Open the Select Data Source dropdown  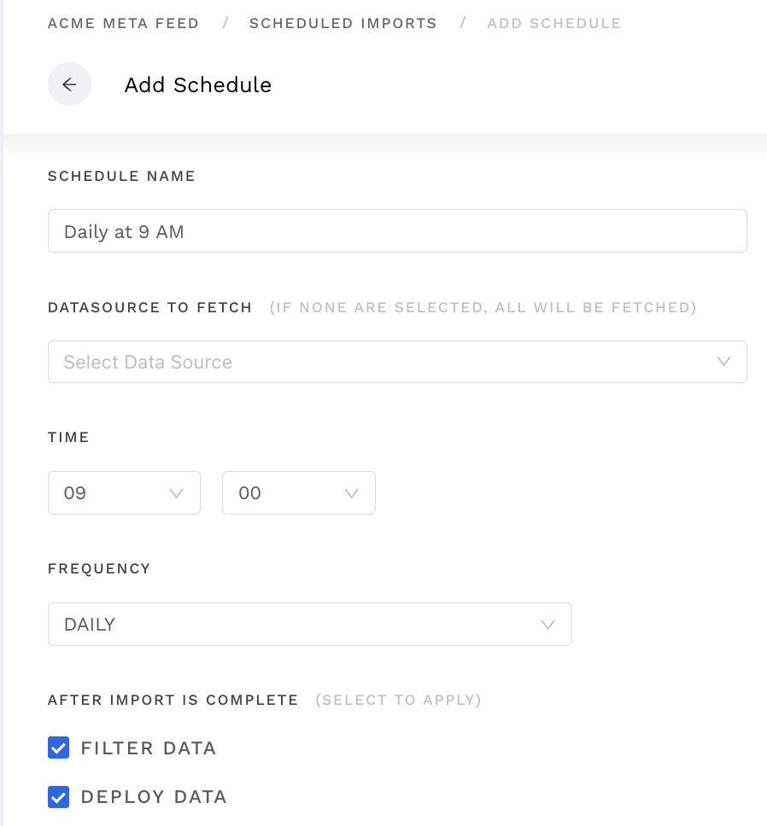coord(397,362)
